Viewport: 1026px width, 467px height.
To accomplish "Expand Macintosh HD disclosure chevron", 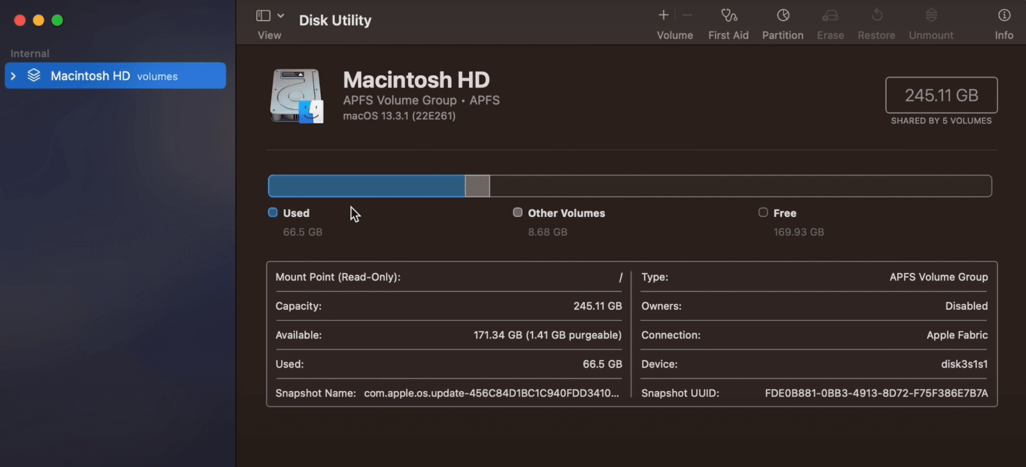I will 13,76.
